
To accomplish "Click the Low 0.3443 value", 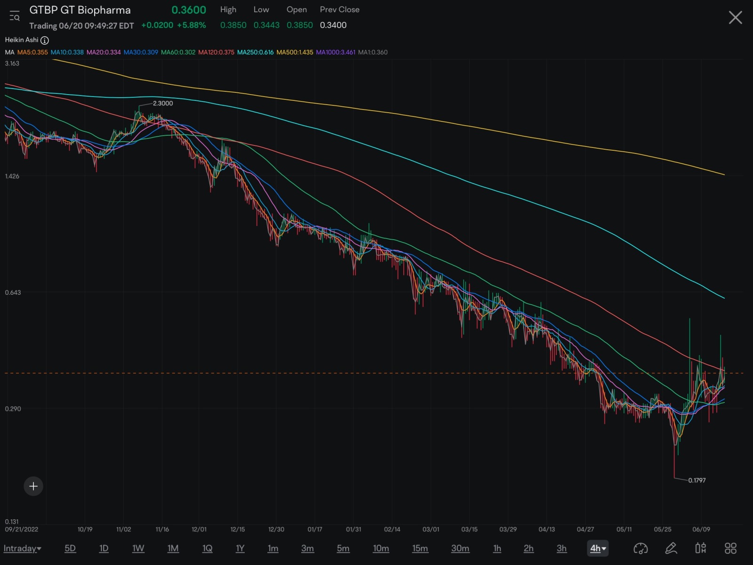I will (x=266, y=25).
